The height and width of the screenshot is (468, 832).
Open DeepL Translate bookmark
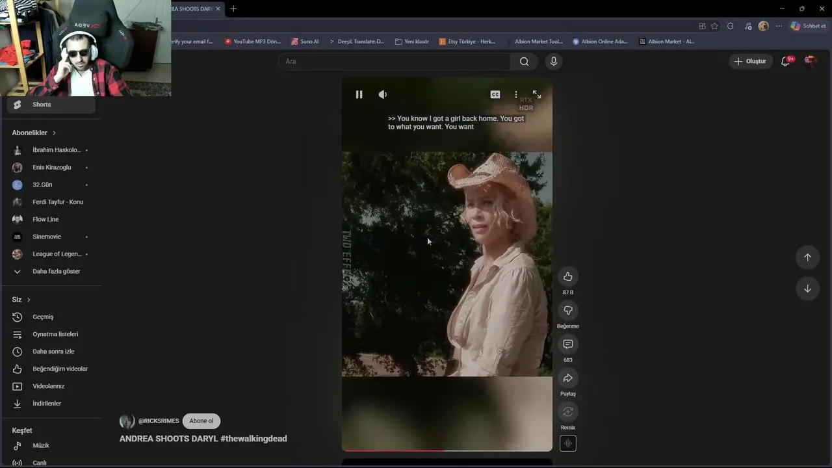pos(356,42)
